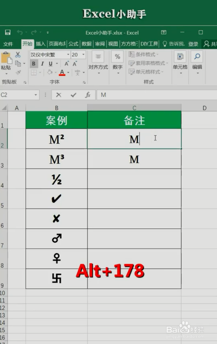The width and height of the screenshot is (217, 344).
Task: Cut selection with scissors icon
Action: point(18,55)
